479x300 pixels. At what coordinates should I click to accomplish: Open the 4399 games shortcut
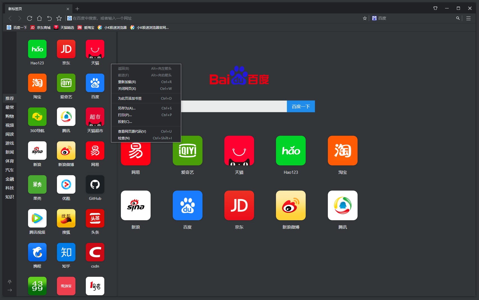37,286
